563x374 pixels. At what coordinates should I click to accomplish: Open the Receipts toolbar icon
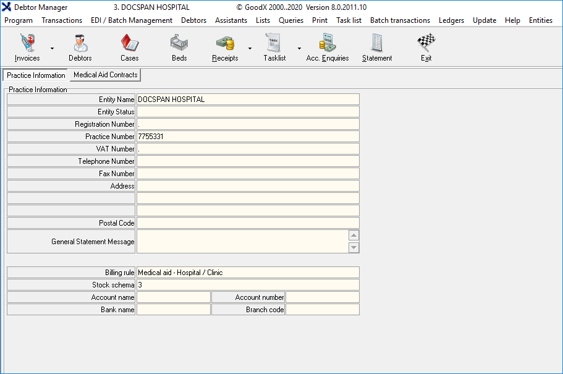pyautogui.click(x=225, y=48)
